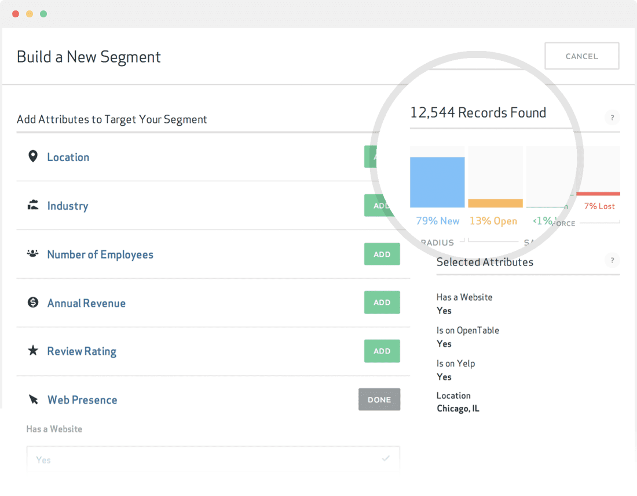Collapse the Web Presence section label

[x=82, y=400]
